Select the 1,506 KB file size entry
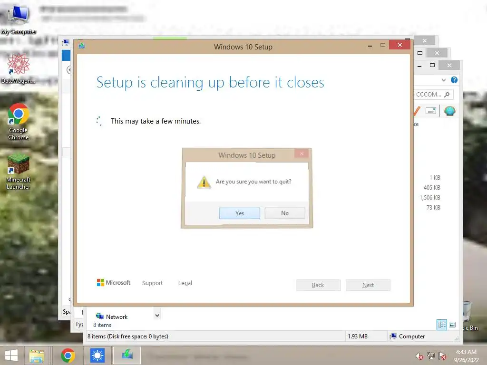 [430, 197]
